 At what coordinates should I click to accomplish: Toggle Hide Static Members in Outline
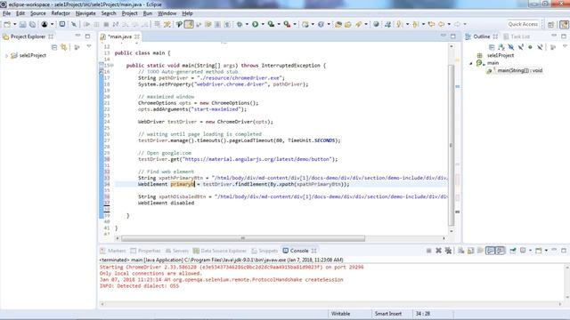coord(520,47)
